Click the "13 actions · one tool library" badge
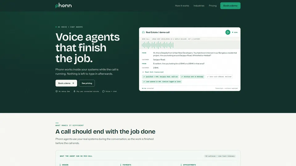 tap(220, 156)
